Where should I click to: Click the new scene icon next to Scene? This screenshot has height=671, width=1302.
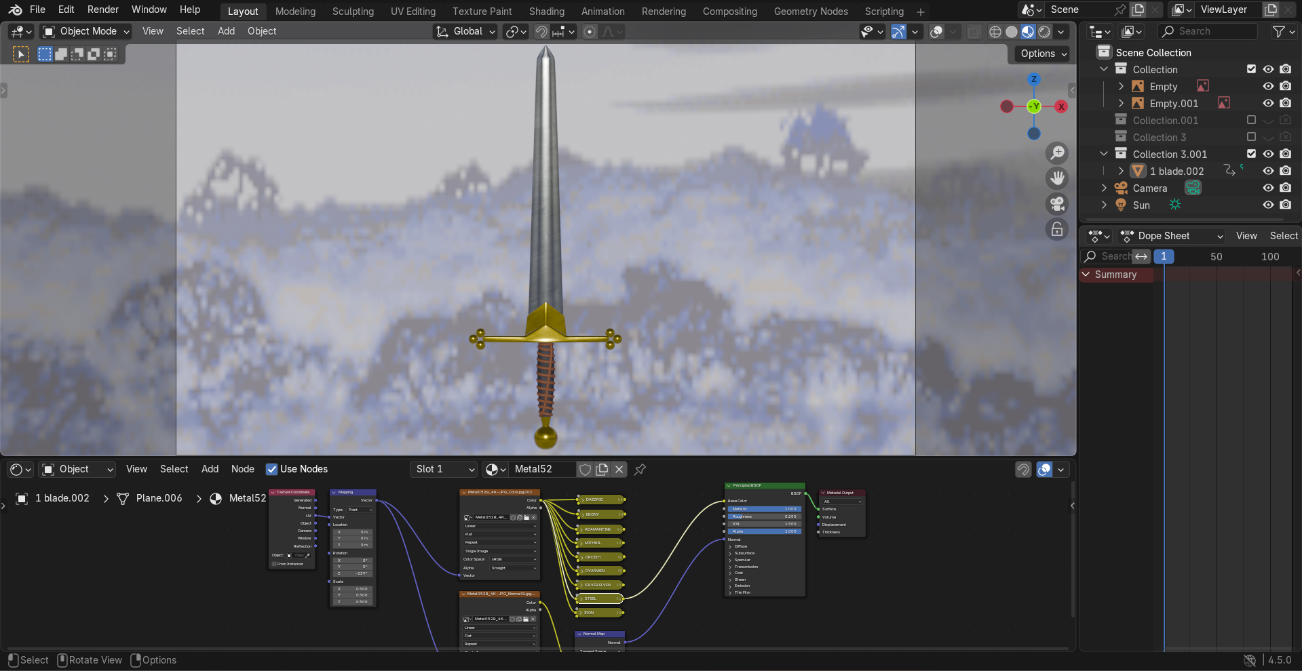[x=1138, y=9]
